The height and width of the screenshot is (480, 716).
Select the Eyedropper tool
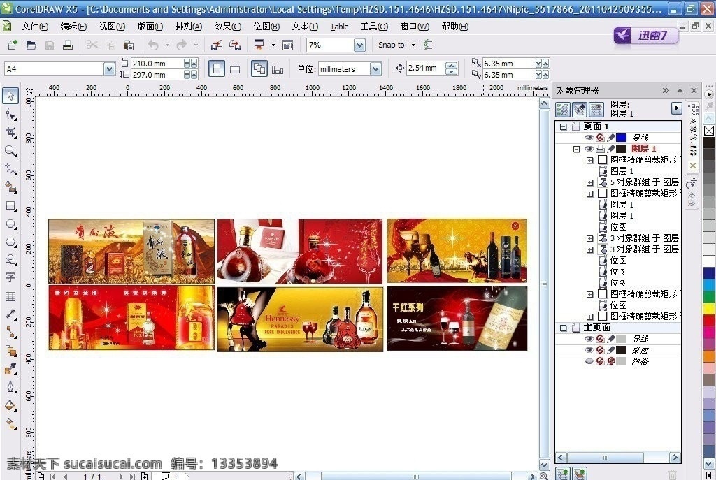pyautogui.click(x=11, y=369)
